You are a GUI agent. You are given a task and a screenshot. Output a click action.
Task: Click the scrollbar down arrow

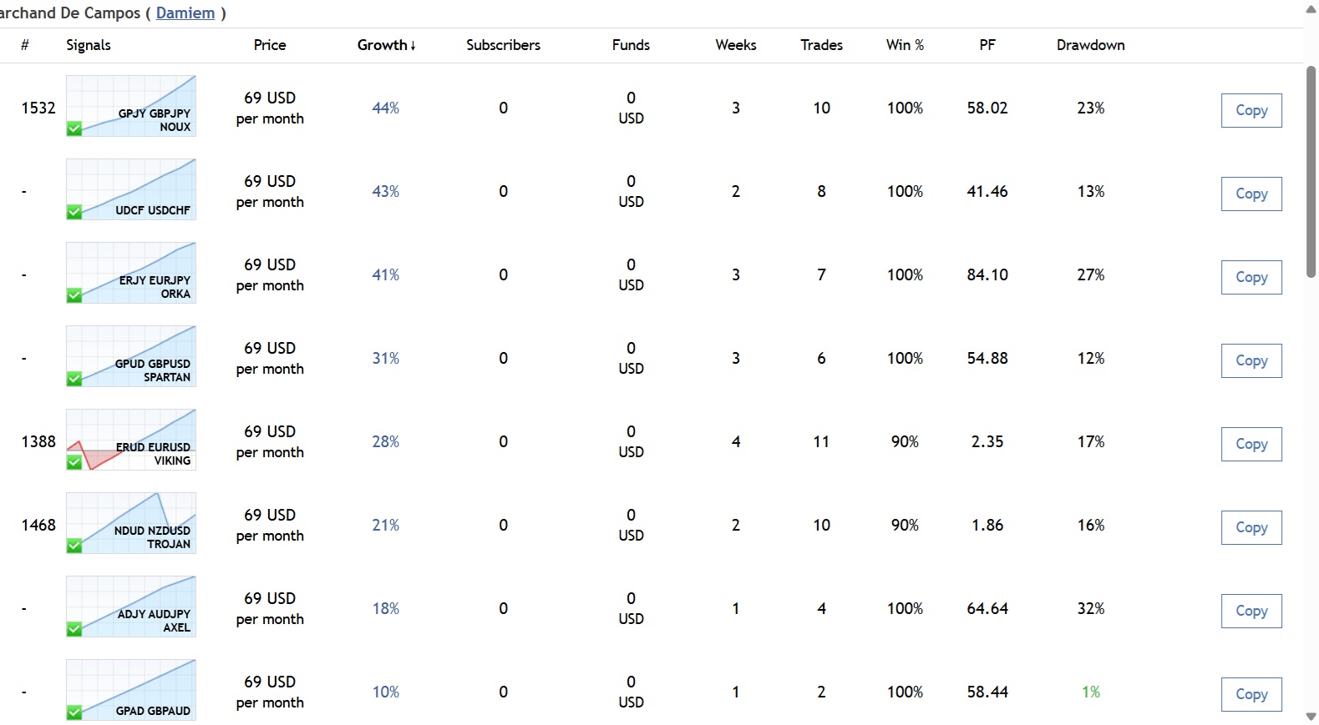coord(1311,717)
